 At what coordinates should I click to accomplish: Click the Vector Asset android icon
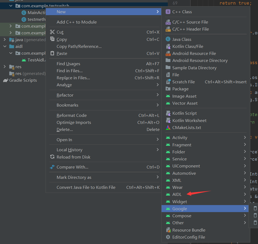[168, 103]
